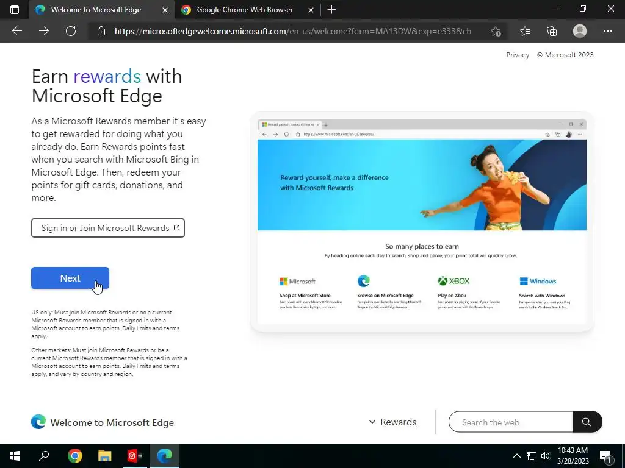Refresh the current page
Image resolution: width=625 pixels, height=468 pixels.
click(x=71, y=31)
